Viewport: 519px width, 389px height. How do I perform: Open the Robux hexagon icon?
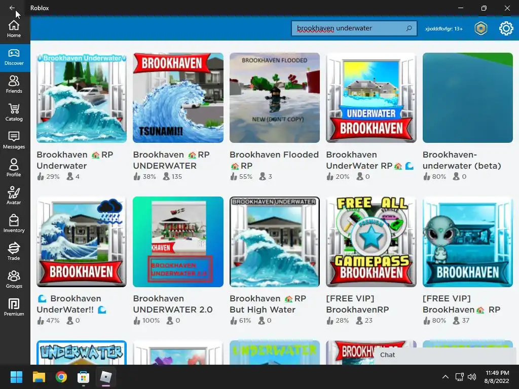(480, 28)
